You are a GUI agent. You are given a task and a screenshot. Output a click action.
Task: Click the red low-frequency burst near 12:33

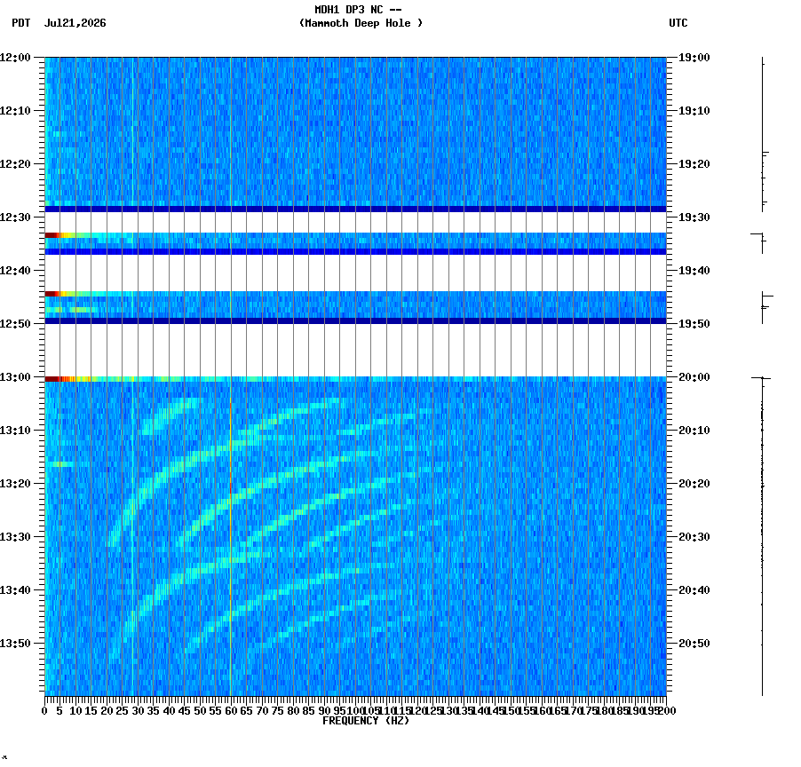pyautogui.click(x=52, y=235)
